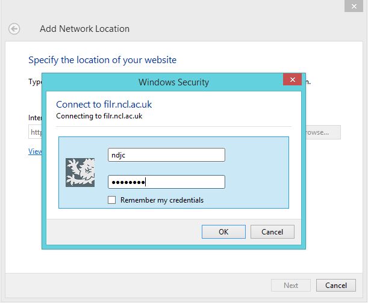Click the Internet address box behind dialog

click(35, 132)
